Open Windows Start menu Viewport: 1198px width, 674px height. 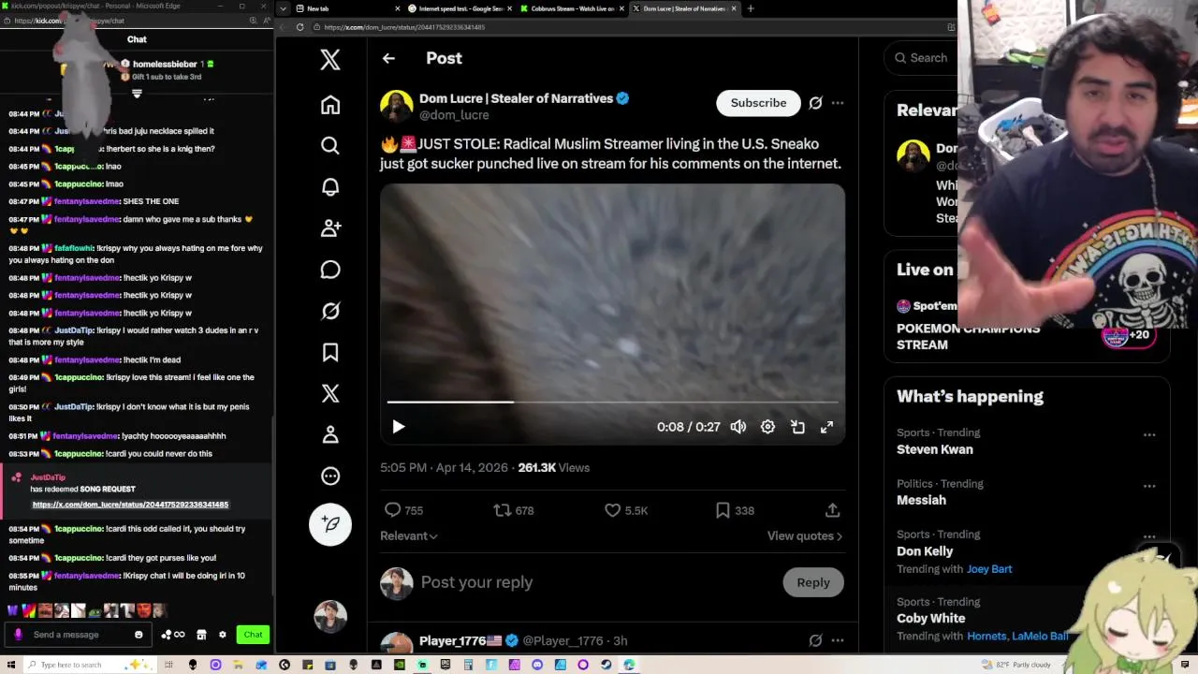tap(9, 665)
